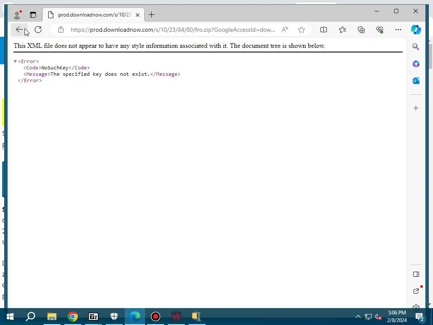Open the network tray icon
Viewport: 433px width, 325px height.
[368, 317]
